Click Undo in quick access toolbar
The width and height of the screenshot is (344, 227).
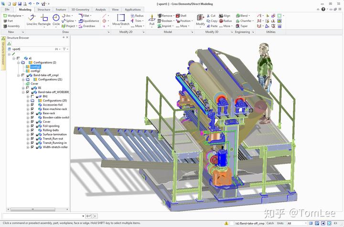point(30,4)
